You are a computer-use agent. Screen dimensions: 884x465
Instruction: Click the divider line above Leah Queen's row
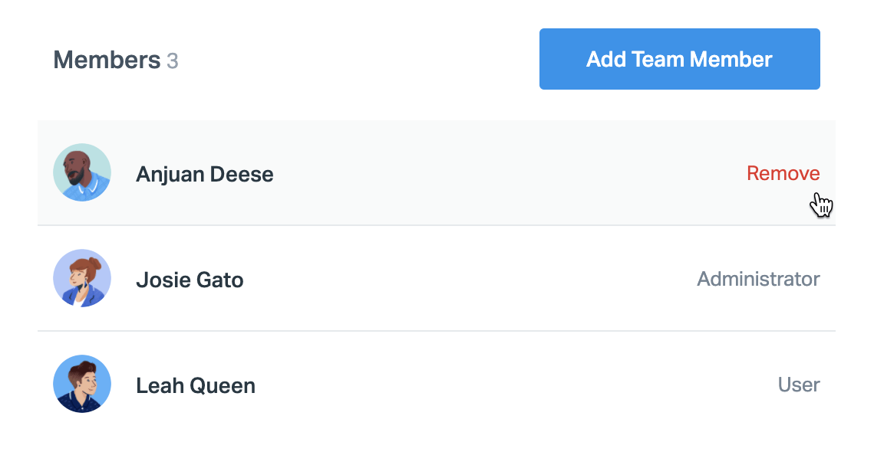coord(436,331)
